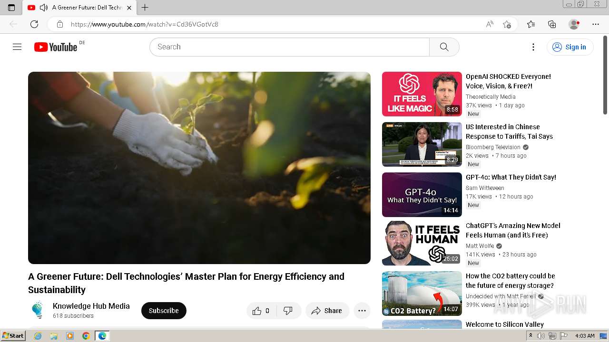Go to the YouTube home logo

pyautogui.click(x=56, y=47)
